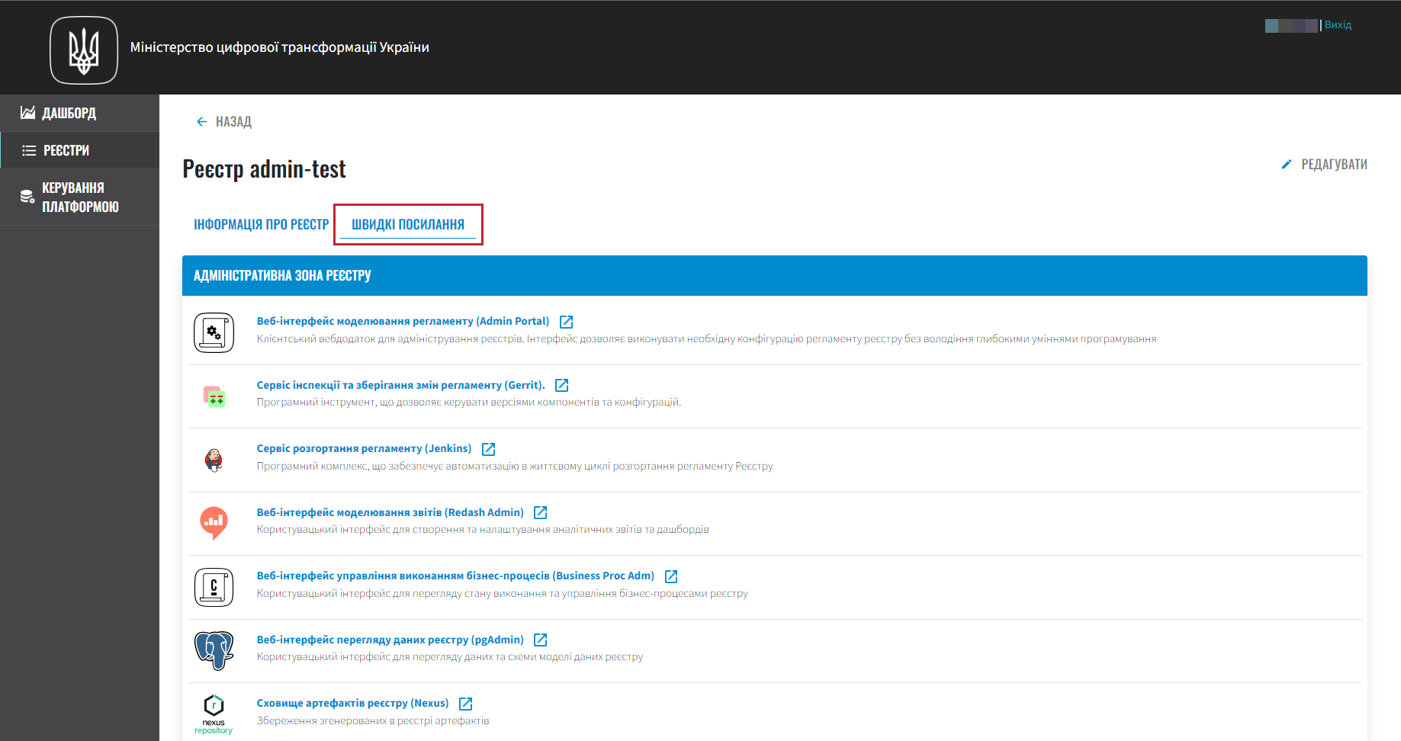This screenshot has width=1401, height=741.
Task: Click the pencil icon beside Редагувати
Action: point(1287,164)
